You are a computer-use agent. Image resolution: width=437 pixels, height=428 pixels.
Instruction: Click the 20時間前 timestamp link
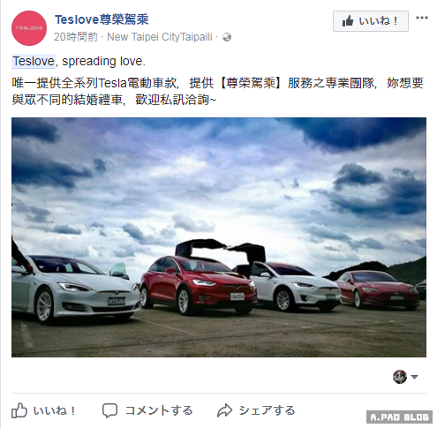coord(76,37)
